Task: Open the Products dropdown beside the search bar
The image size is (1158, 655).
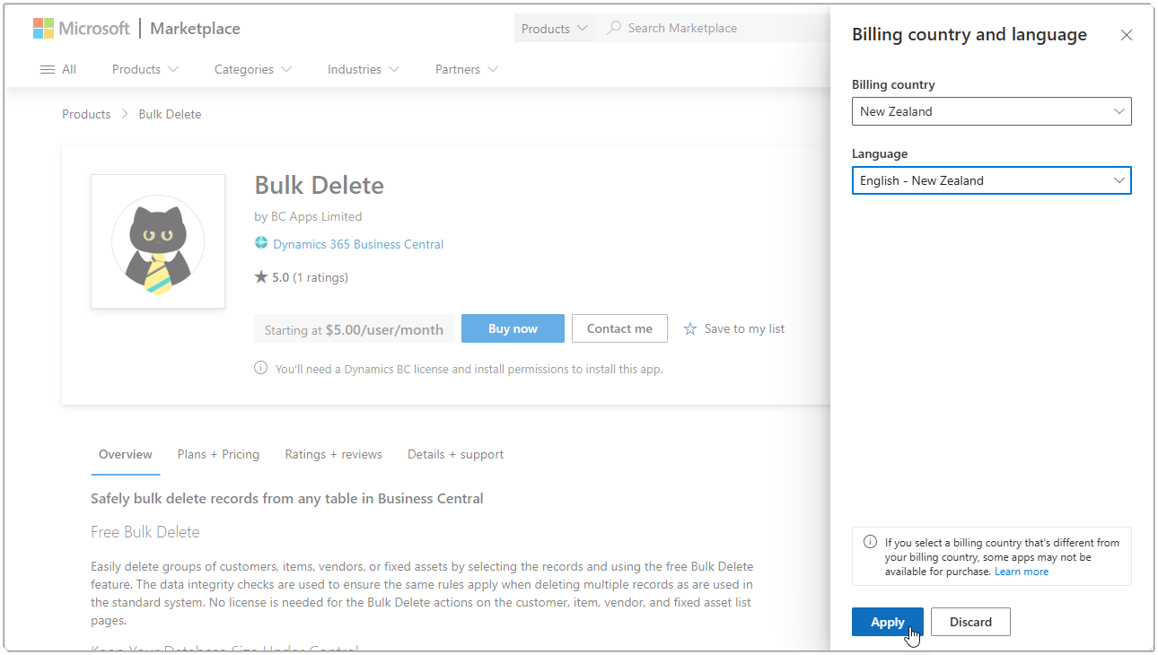Action: click(554, 28)
